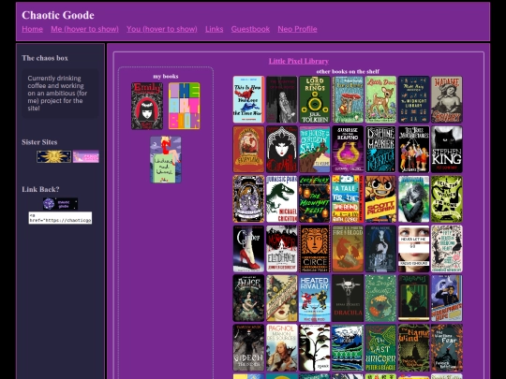Click the Link Back? heading
This screenshot has height=379, width=506.
(40, 189)
